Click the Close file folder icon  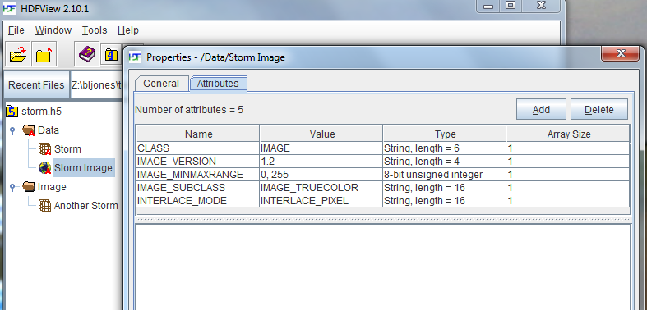tap(44, 54)
